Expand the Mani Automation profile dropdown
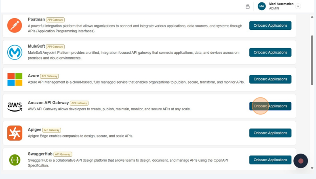Image resolution: width=316 pixels, height=179 pixels. [298, 6]
